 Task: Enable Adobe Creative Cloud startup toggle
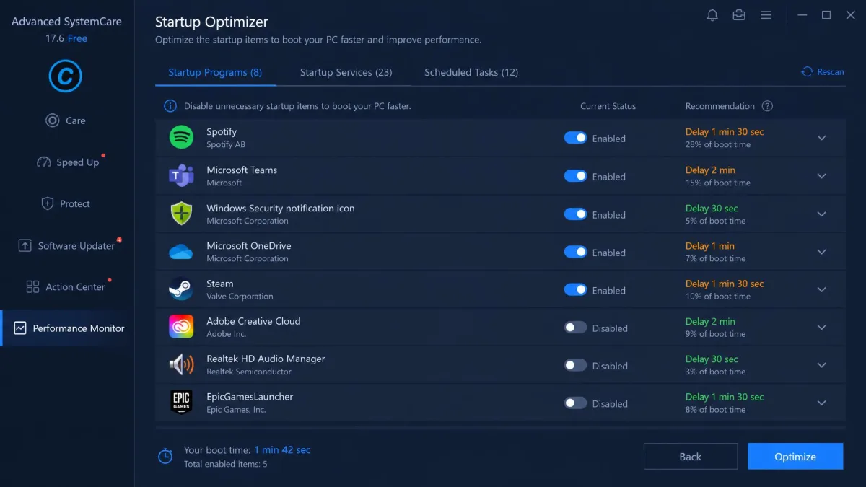[x=575, y=328]
